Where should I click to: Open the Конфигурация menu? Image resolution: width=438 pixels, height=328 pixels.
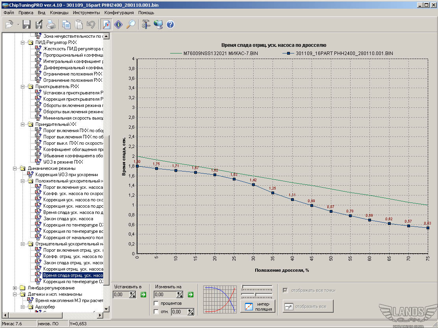pos(119,13)
